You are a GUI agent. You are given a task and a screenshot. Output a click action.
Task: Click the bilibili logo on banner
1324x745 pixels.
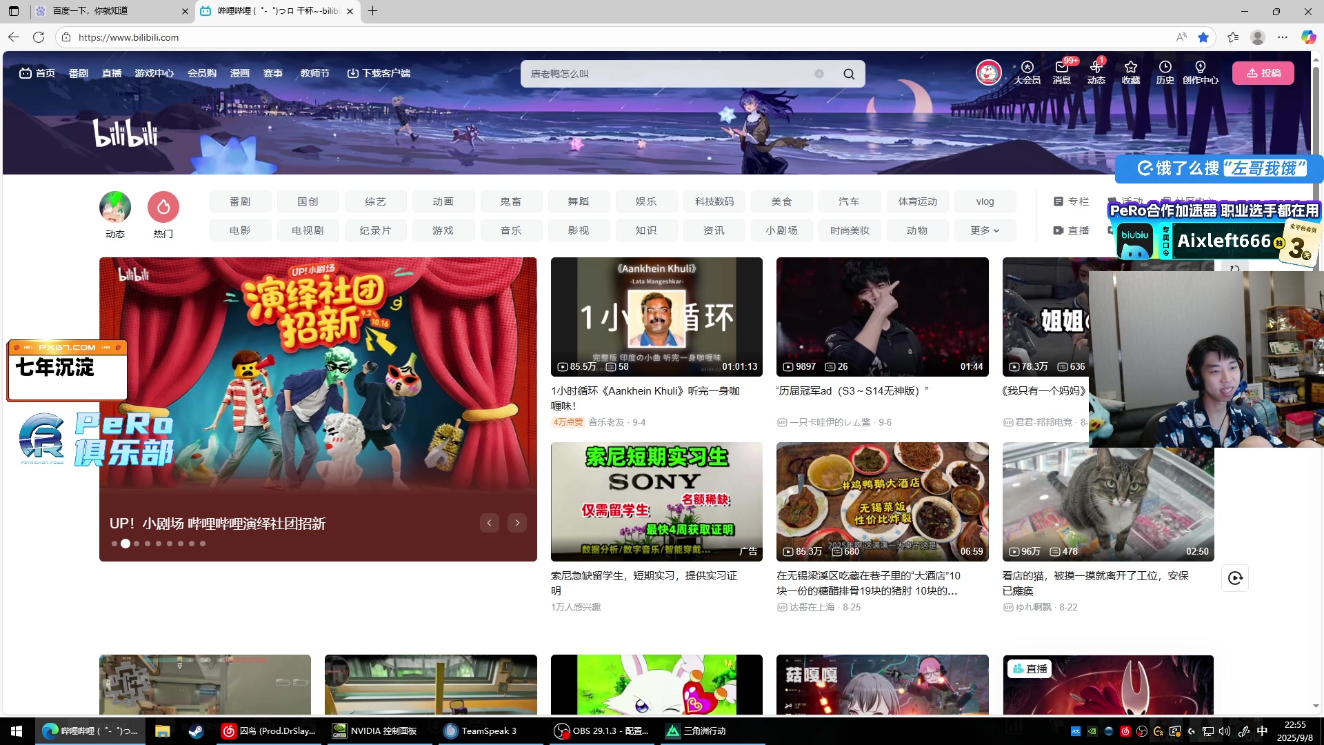(125, 133)
